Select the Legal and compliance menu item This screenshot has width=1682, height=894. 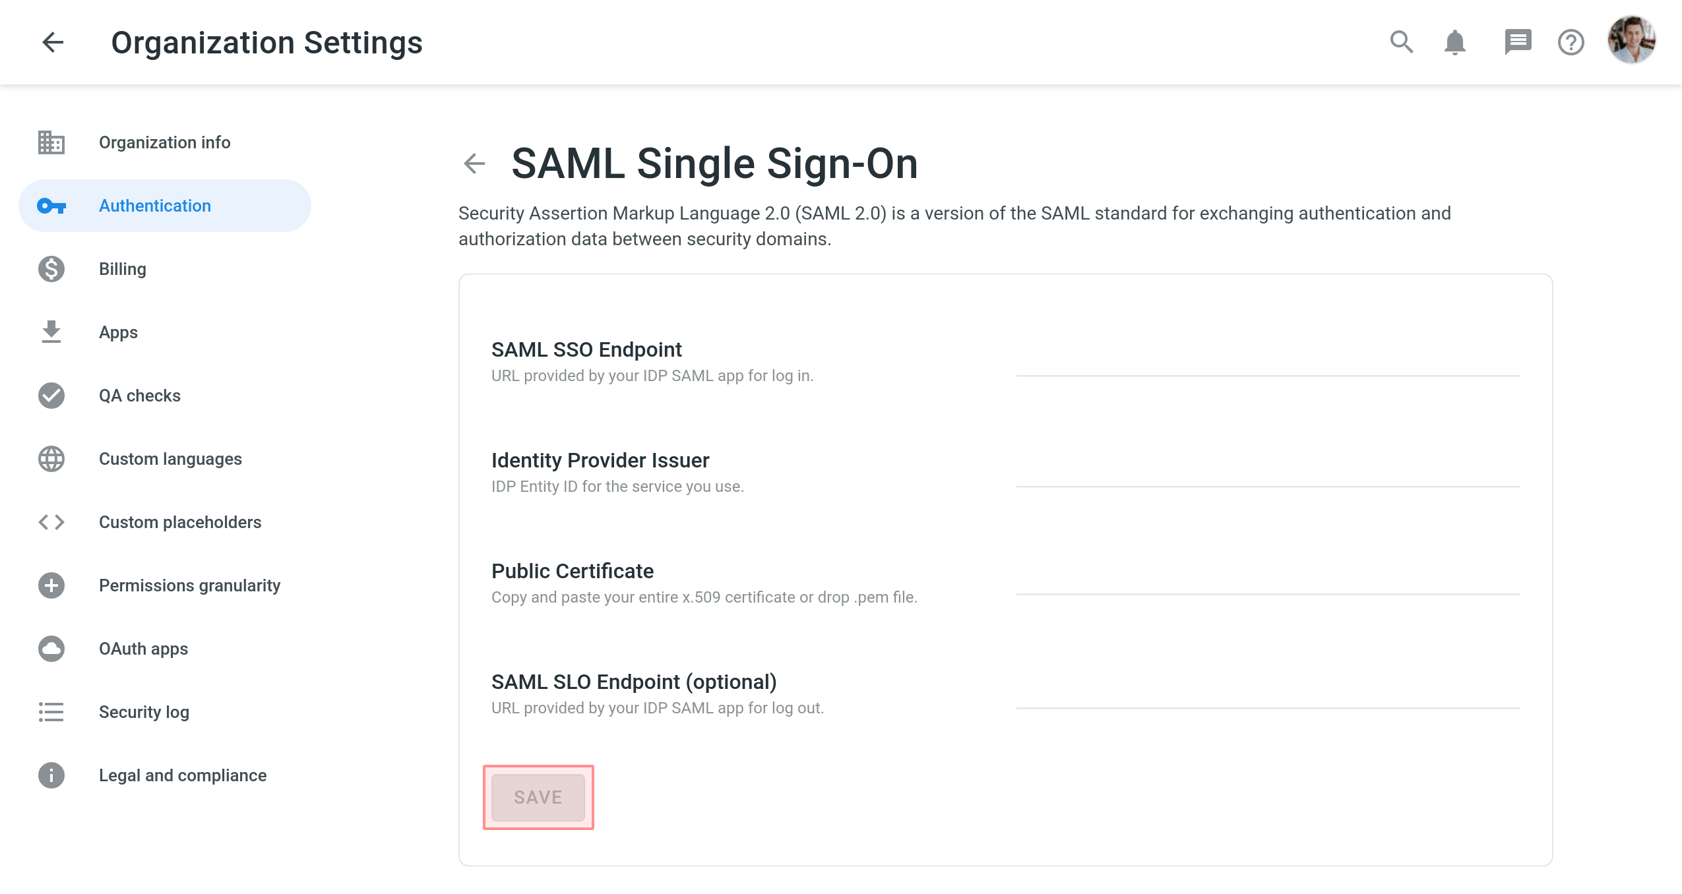[183, 775]
